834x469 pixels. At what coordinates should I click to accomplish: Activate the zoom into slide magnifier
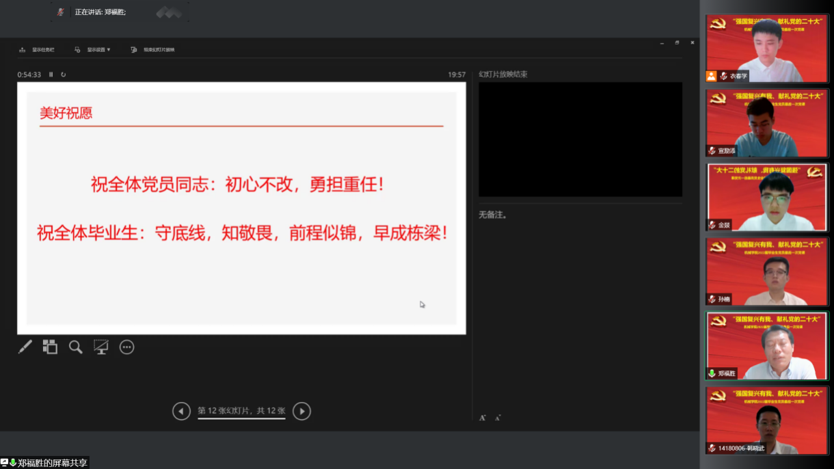point(76,347)
